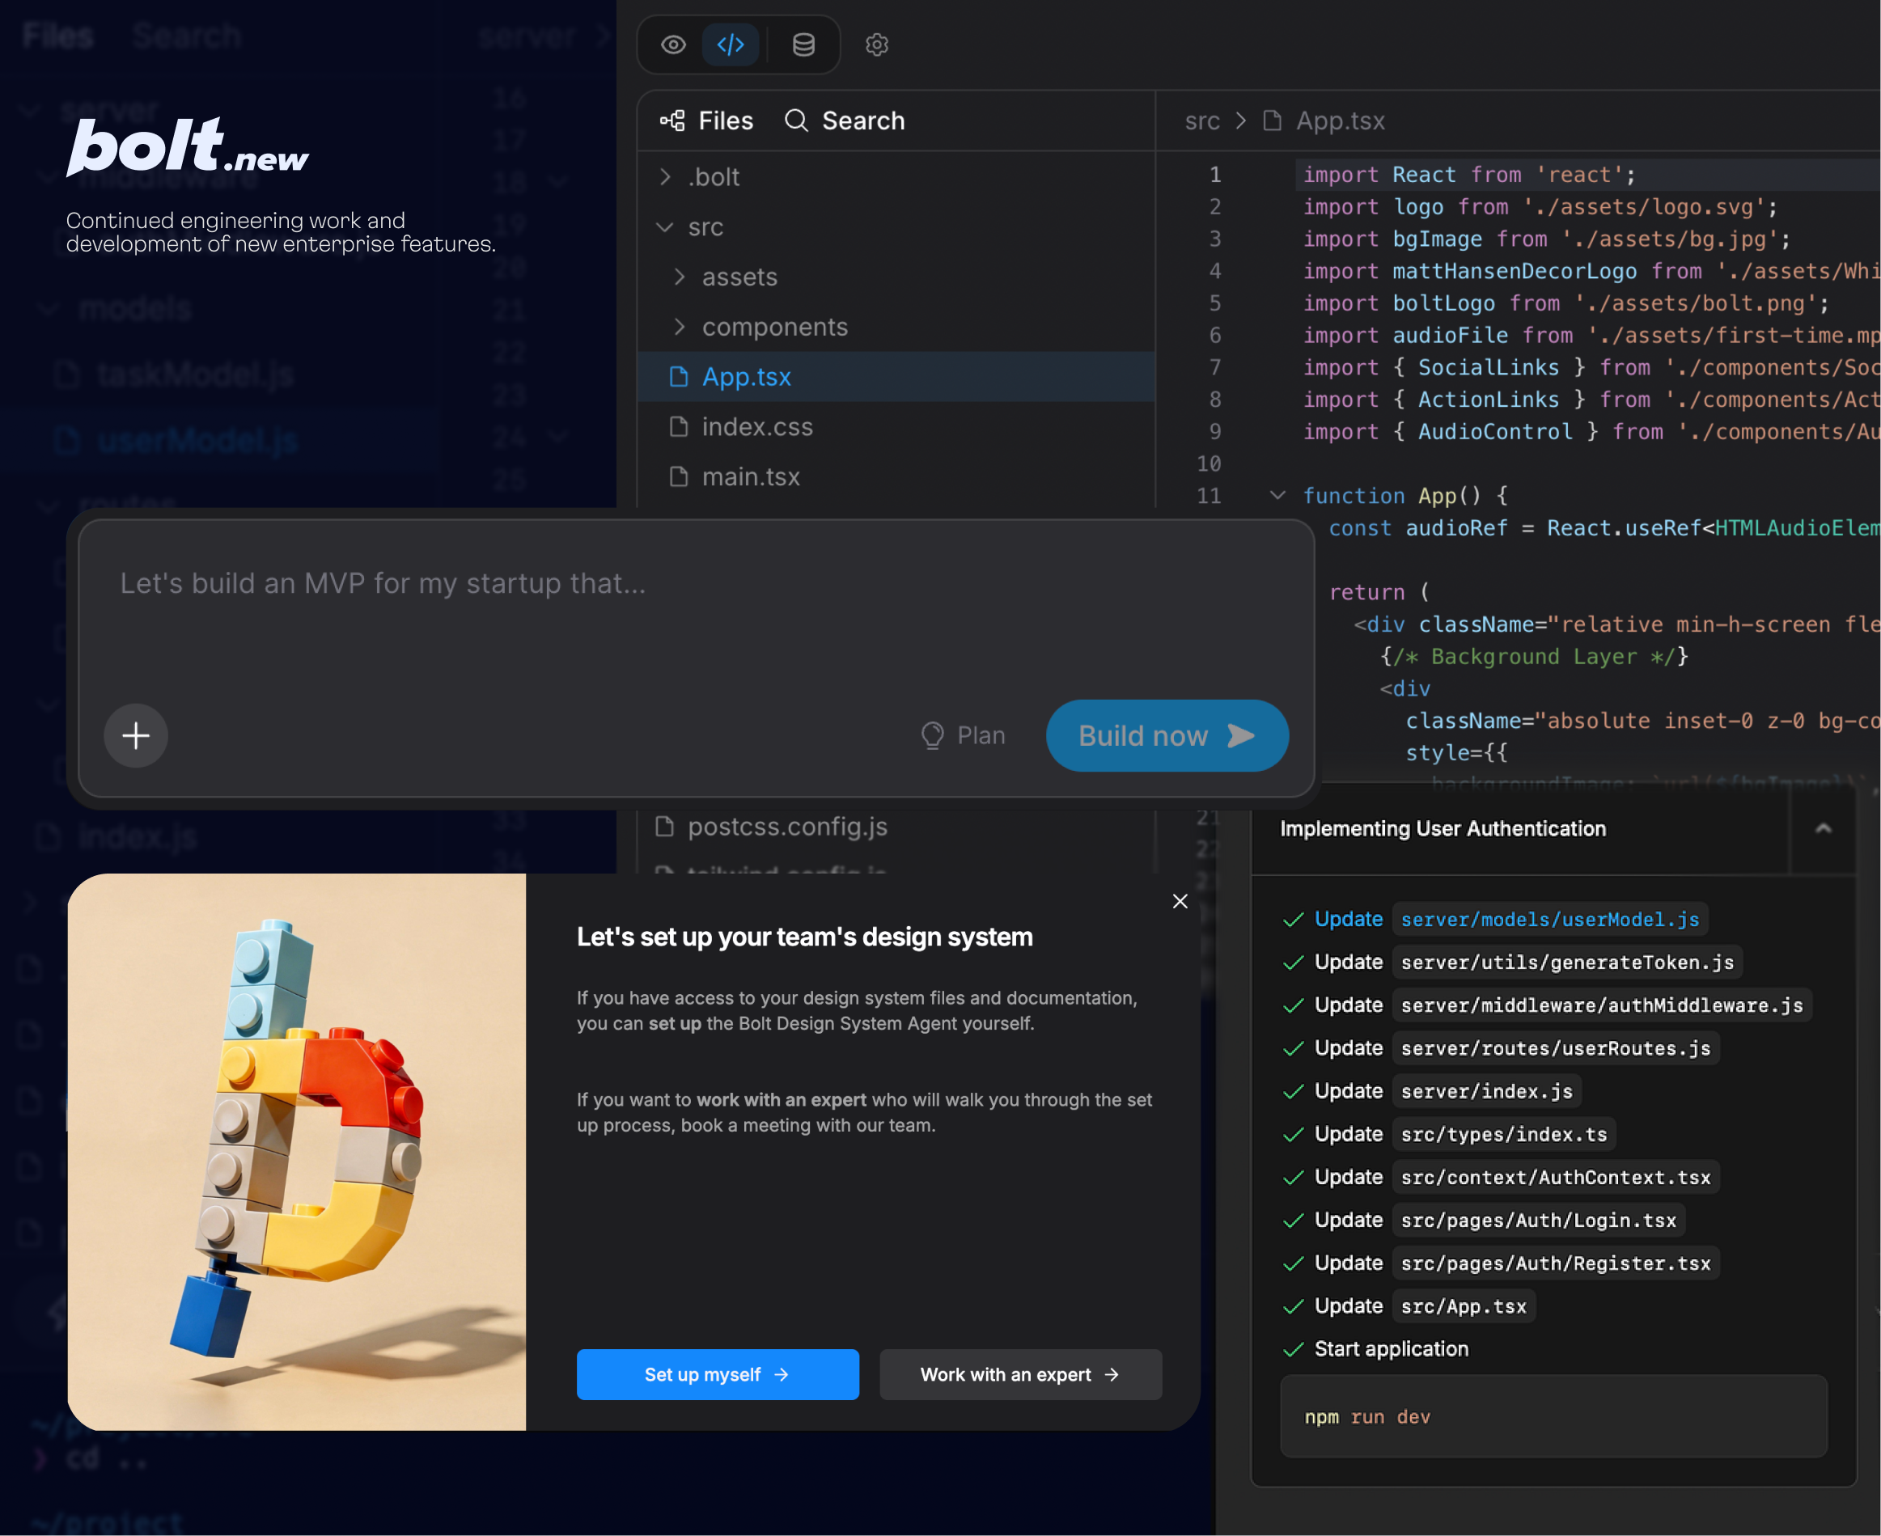Screen dimensions: 1881x1536
Task: Open src/App.tsx file chip
Action: point(1464,1306)
